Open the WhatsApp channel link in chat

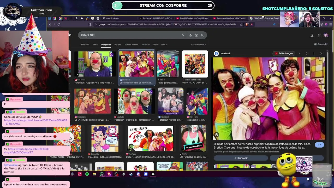pos(35,122)
